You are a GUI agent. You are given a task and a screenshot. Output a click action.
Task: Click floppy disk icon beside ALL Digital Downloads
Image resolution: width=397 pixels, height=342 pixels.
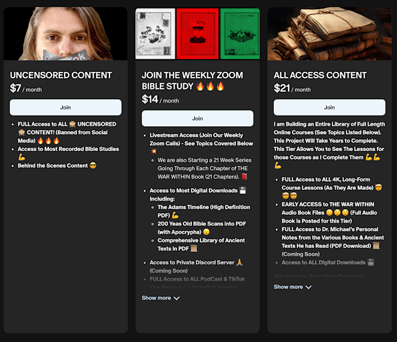pyautogui.click(x=371, y=262)
